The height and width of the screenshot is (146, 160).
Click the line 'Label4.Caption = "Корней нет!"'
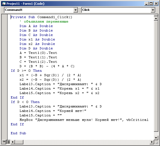pos(53,111)
